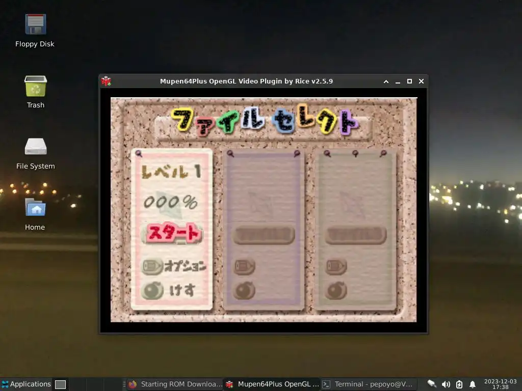Image resolution: width=522 pixels, height=391 pixels.
Task: Click the battery power tray icon
Action: [x=459, y=384]
